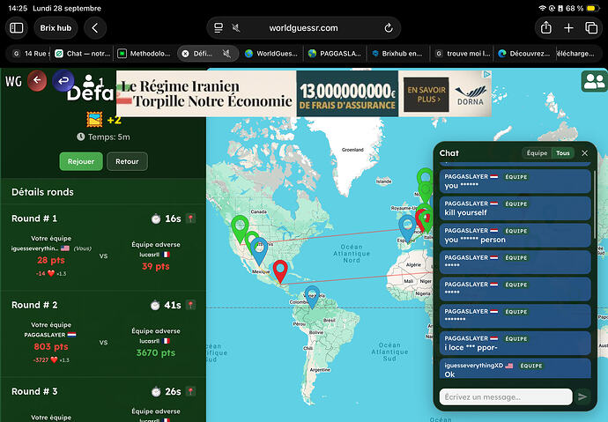
Task: Click the blue return arrow button
Action: point(63,80)
